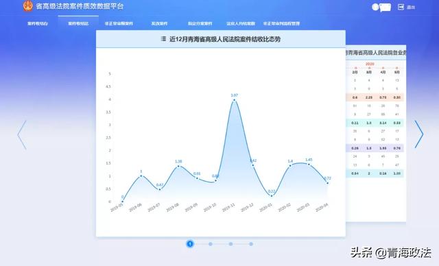Go to next slide with right arrow

pos(419,134)
